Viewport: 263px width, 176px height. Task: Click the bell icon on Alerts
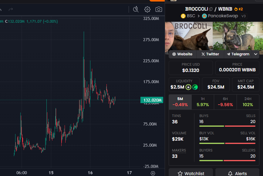point(230,174)
